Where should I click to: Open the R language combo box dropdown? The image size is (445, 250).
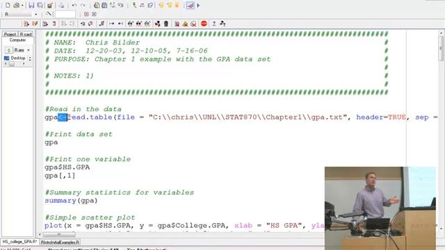pos(36,14)
